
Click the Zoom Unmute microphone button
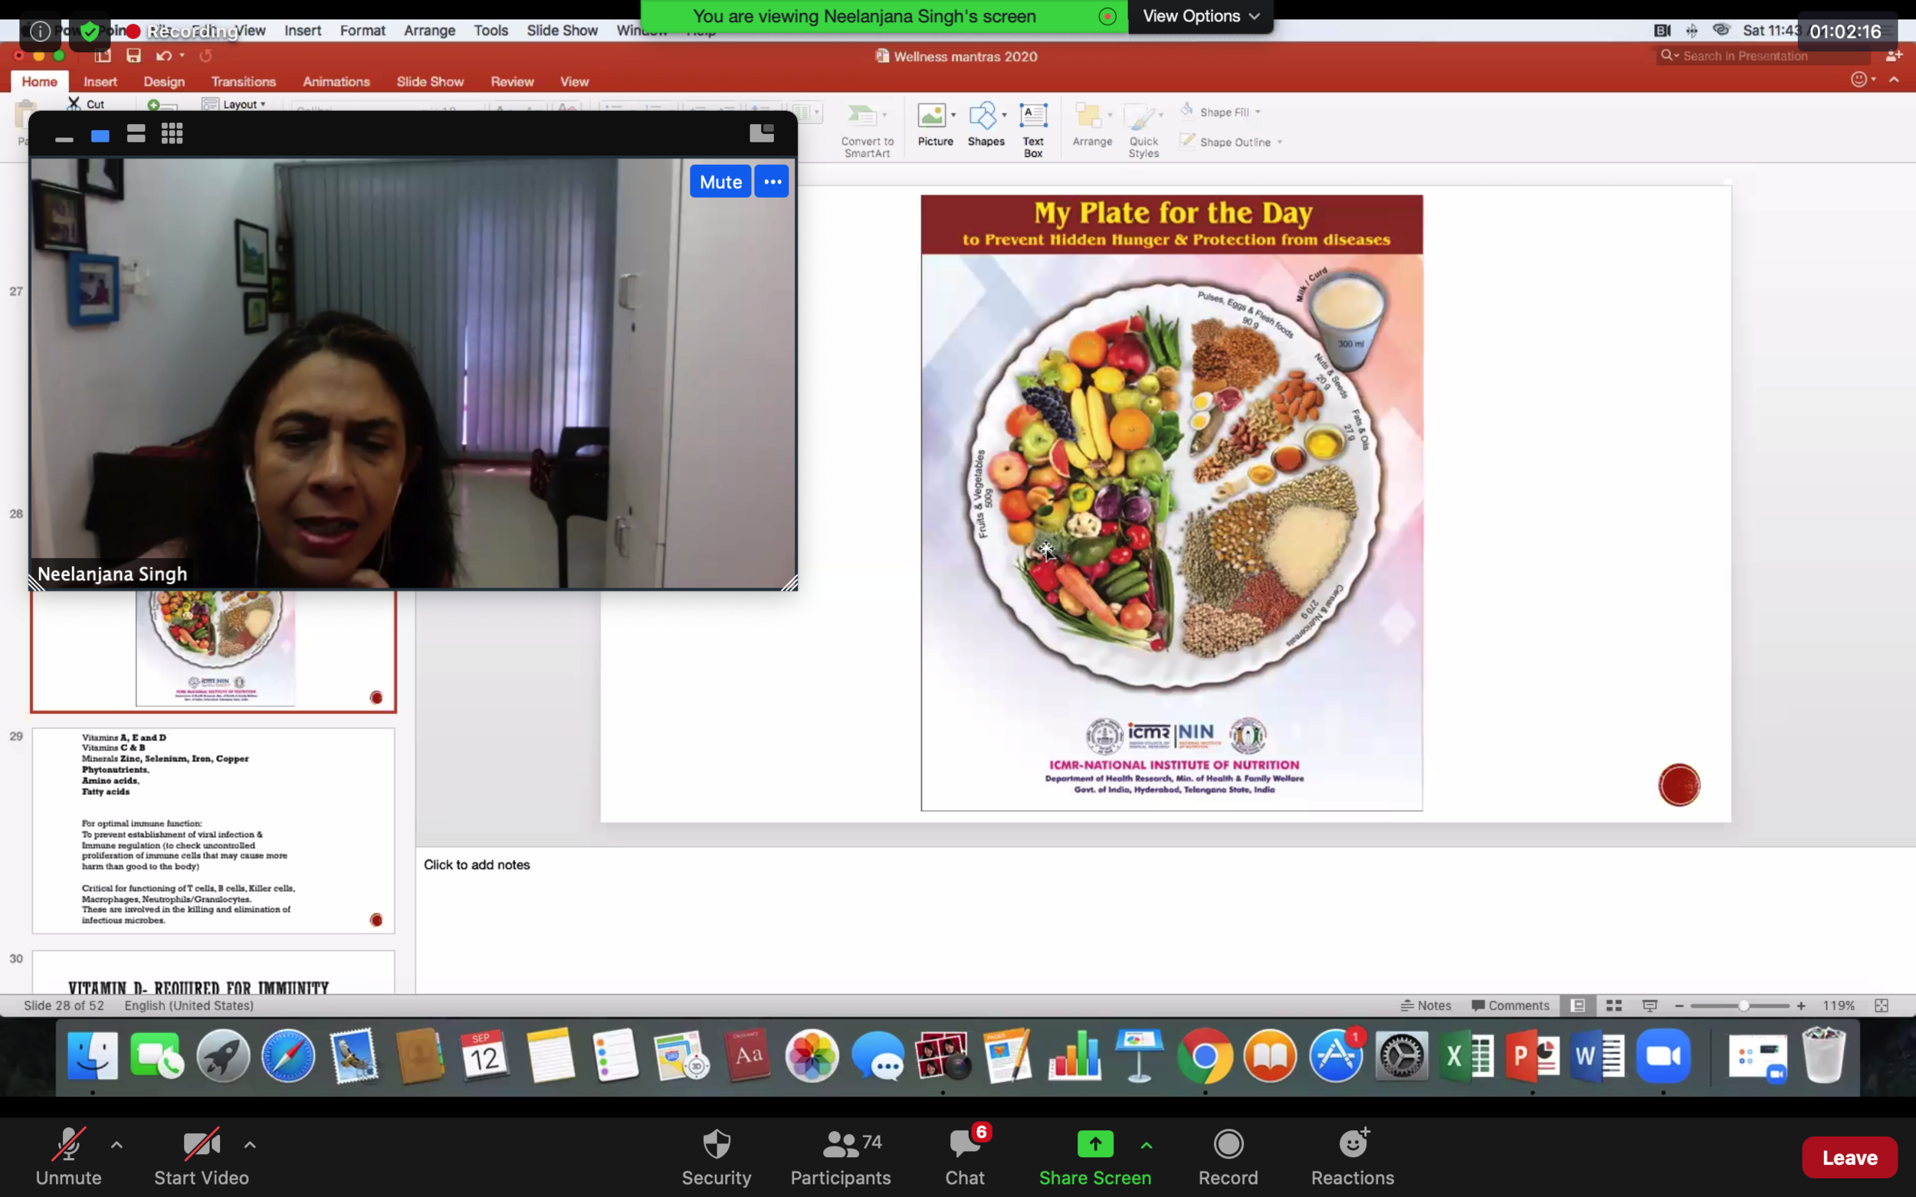pos(68,1156)
